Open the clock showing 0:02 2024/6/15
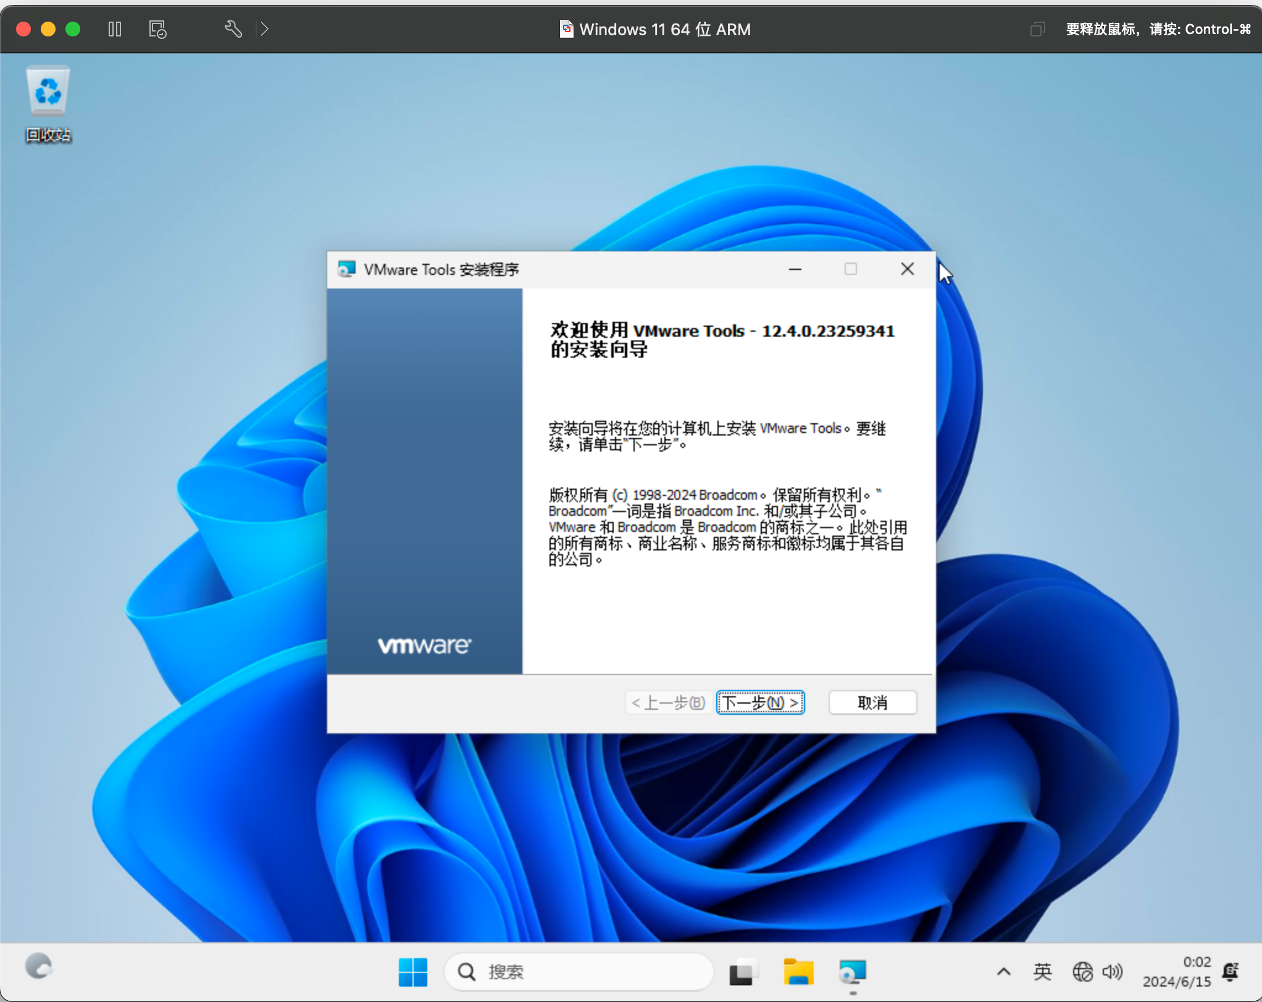Image resolution: width=1262 pixels, height=1002 pixels. 1177,972
